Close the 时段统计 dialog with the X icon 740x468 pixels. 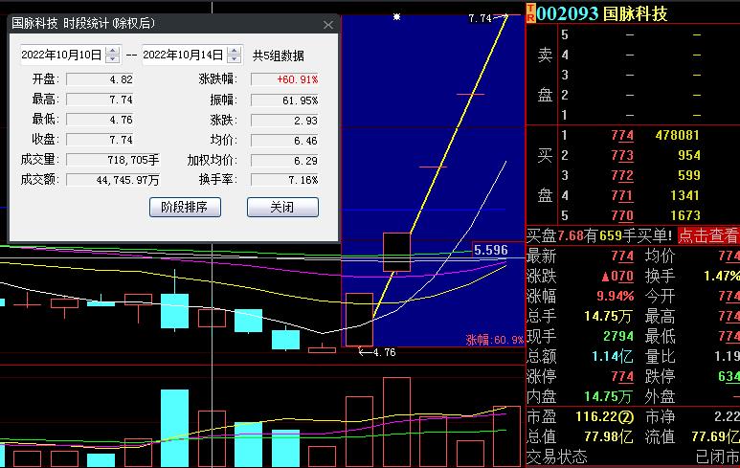click(x=328, y=23)
